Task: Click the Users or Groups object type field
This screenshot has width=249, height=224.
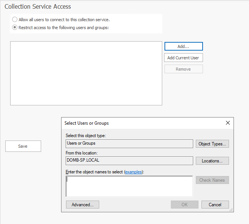Action: coord(129,144)
